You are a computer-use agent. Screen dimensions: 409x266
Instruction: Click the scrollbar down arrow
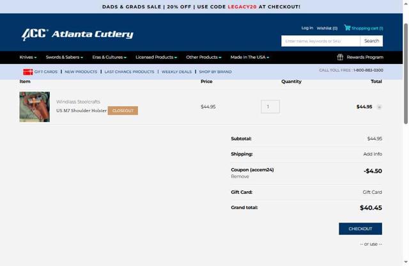click(406, 262)
